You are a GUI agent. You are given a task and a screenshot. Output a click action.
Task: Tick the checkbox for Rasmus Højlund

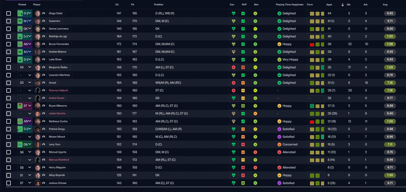point(9,90)
